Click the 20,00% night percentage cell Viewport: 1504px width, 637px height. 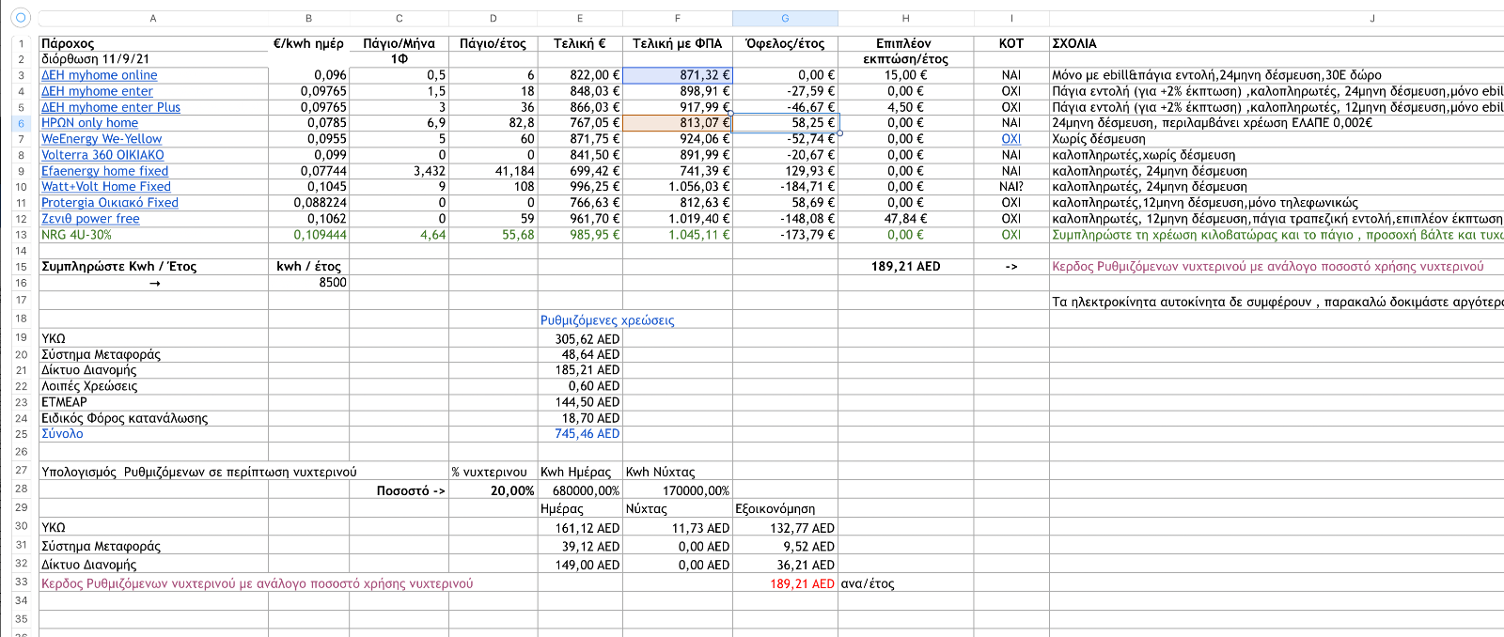[x=493, y=490]
